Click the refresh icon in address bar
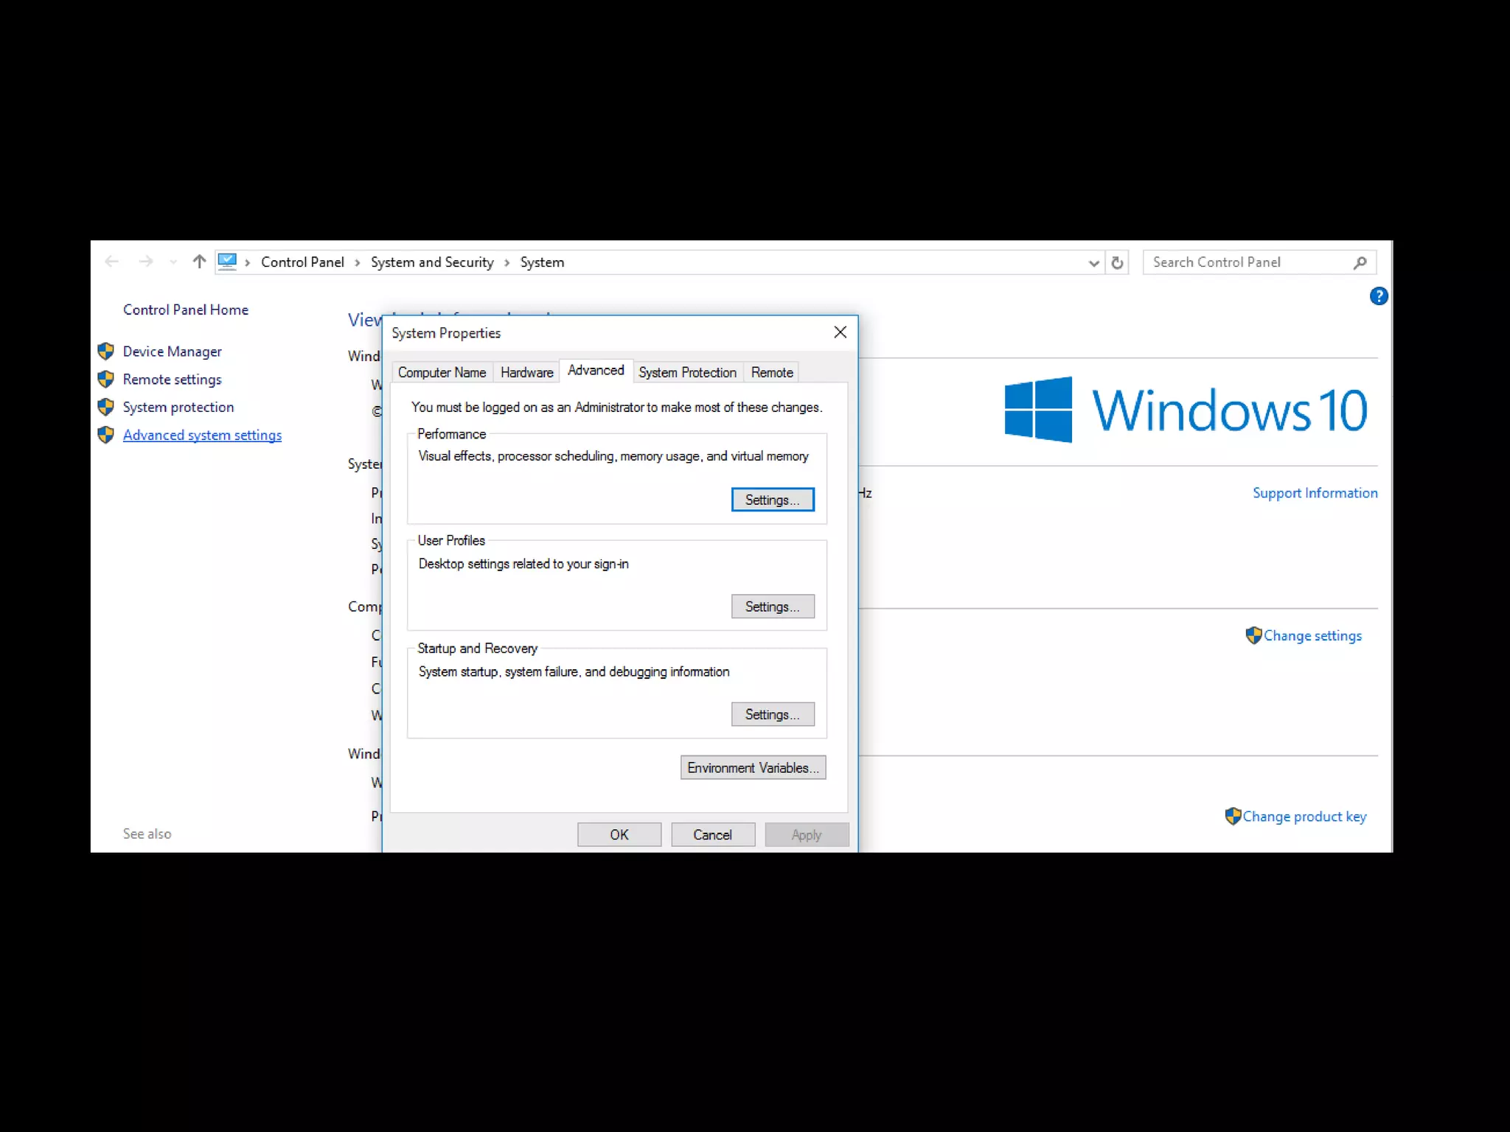Viewport: 1510px width, 1132px height. [x=1117, y=262]
